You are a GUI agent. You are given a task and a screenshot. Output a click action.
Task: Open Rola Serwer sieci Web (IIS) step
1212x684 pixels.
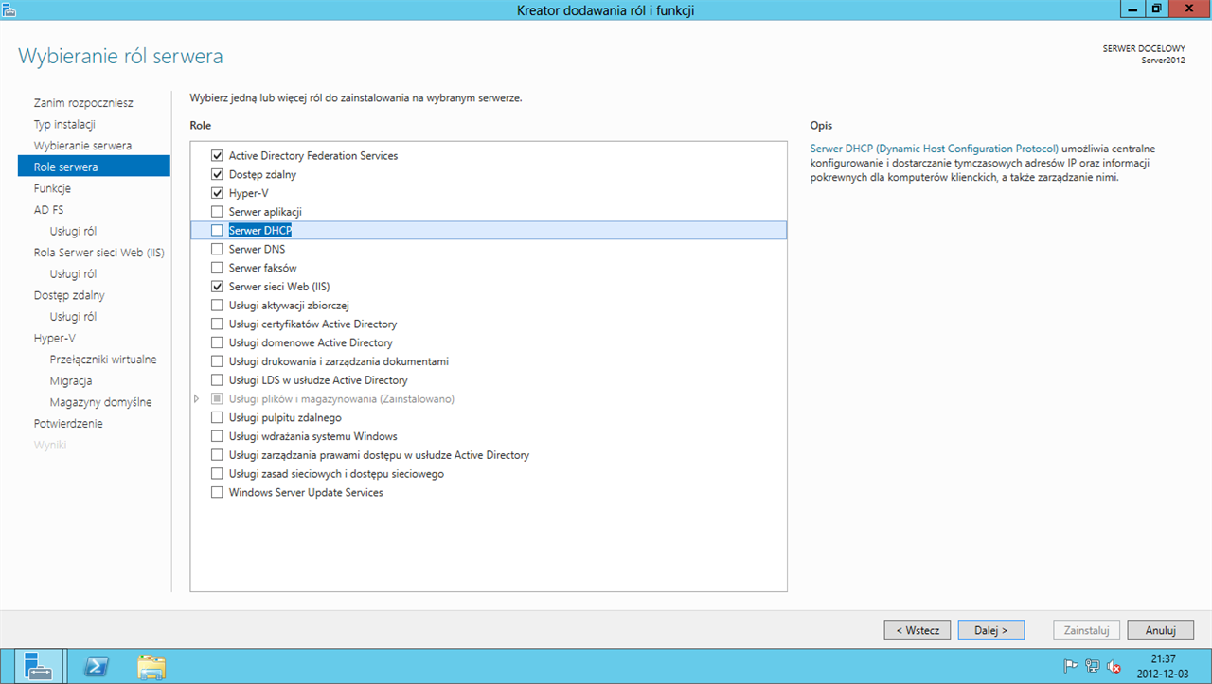(99, 253)
